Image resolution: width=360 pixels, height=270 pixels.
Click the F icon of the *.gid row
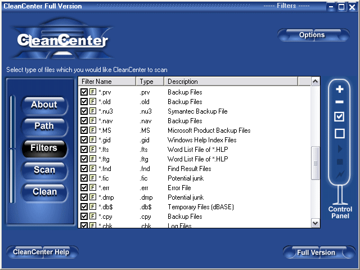pos(93,140)
